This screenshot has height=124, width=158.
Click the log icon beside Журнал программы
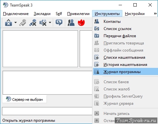click(97, 72)
